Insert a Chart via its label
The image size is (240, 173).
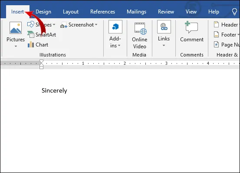point(42,45)
